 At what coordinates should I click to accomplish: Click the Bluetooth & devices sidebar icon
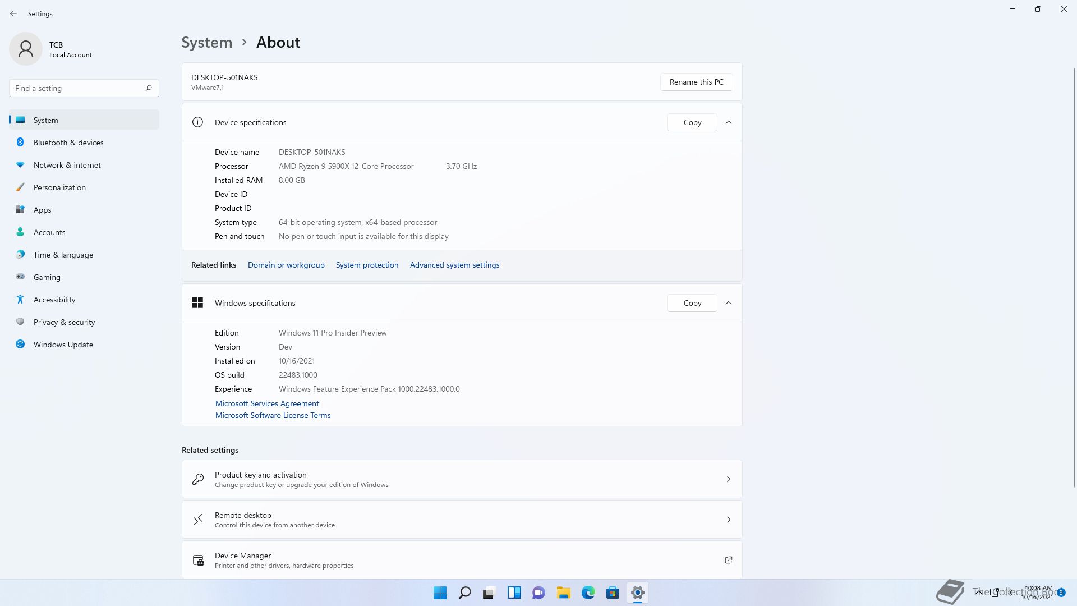[20, 143]
